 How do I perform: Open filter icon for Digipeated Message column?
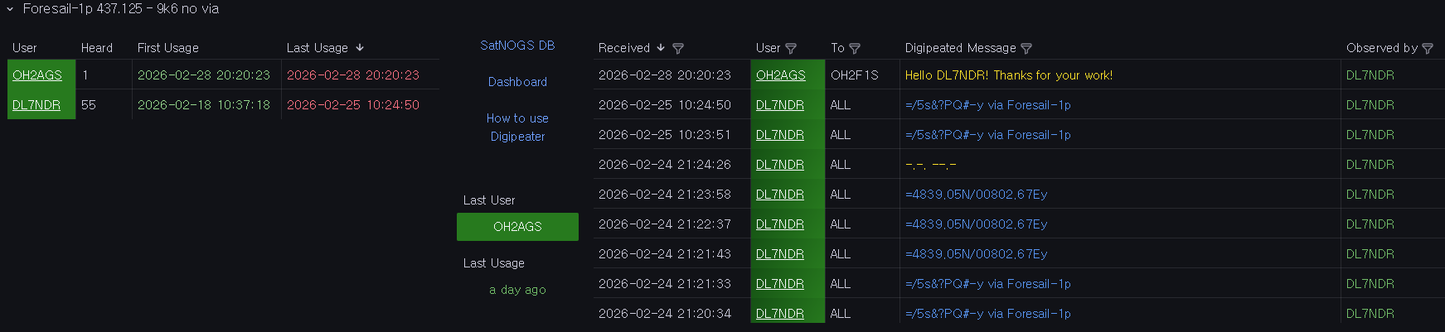(1026, 49)
